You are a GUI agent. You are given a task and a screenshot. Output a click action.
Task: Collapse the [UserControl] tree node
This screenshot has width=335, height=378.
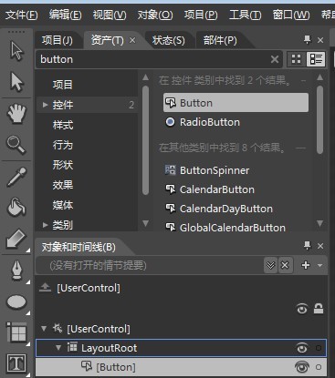tap(44, 329)
